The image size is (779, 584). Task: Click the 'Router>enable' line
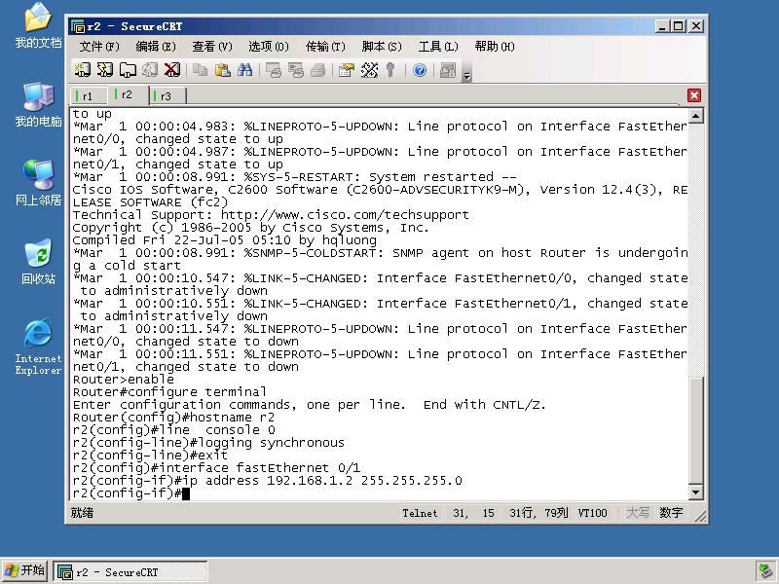[124, 380]
